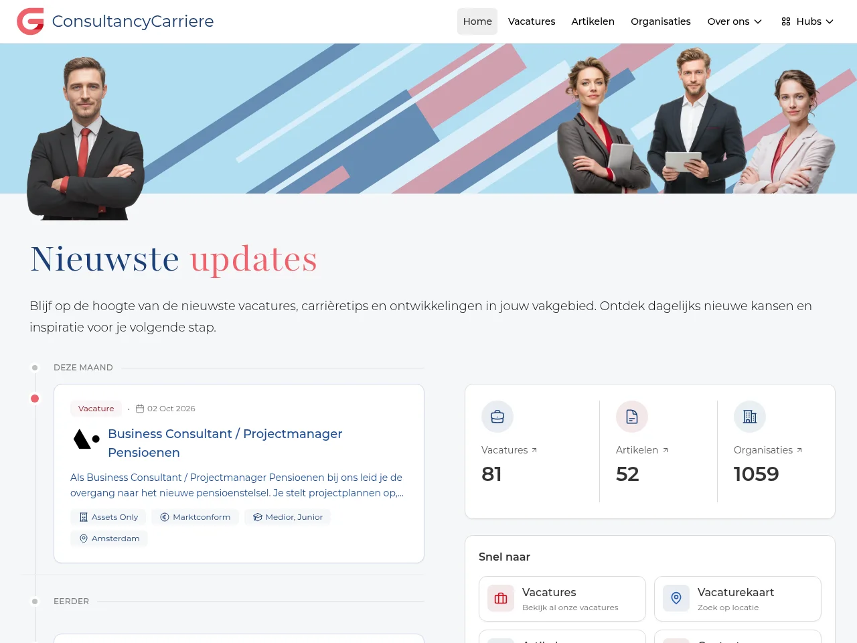Go to Vacatures in the top navigation
The height and width of the screenshot is (643, 857).
point(532,21)
